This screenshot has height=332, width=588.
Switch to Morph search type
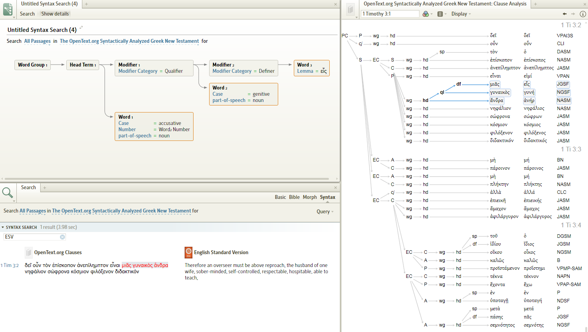(x=310, y=197)
